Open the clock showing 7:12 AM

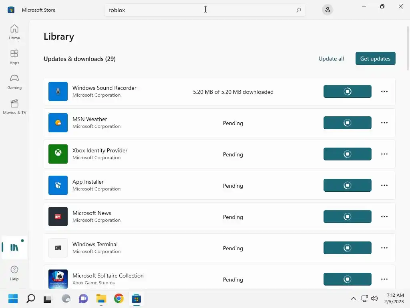point(394,298)
